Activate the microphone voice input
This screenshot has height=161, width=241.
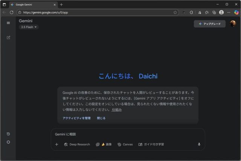[x=199, y=144]
